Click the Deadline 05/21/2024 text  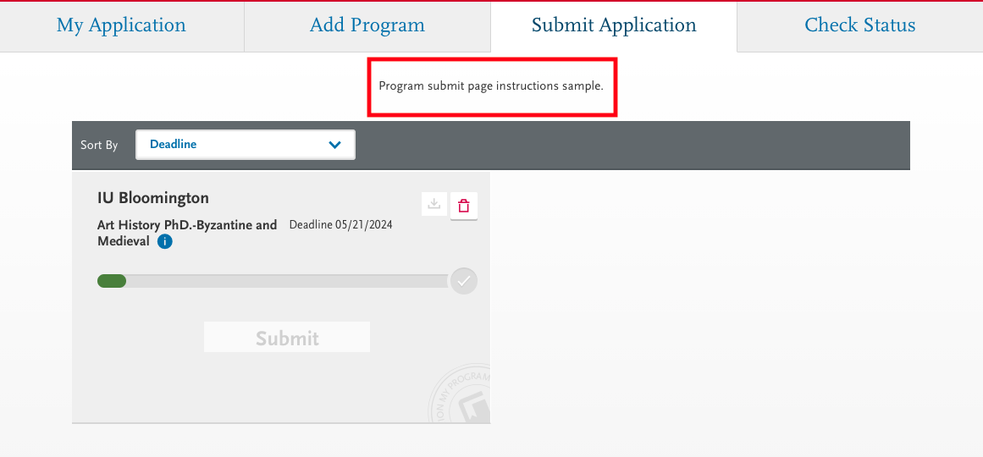[340, 225]
